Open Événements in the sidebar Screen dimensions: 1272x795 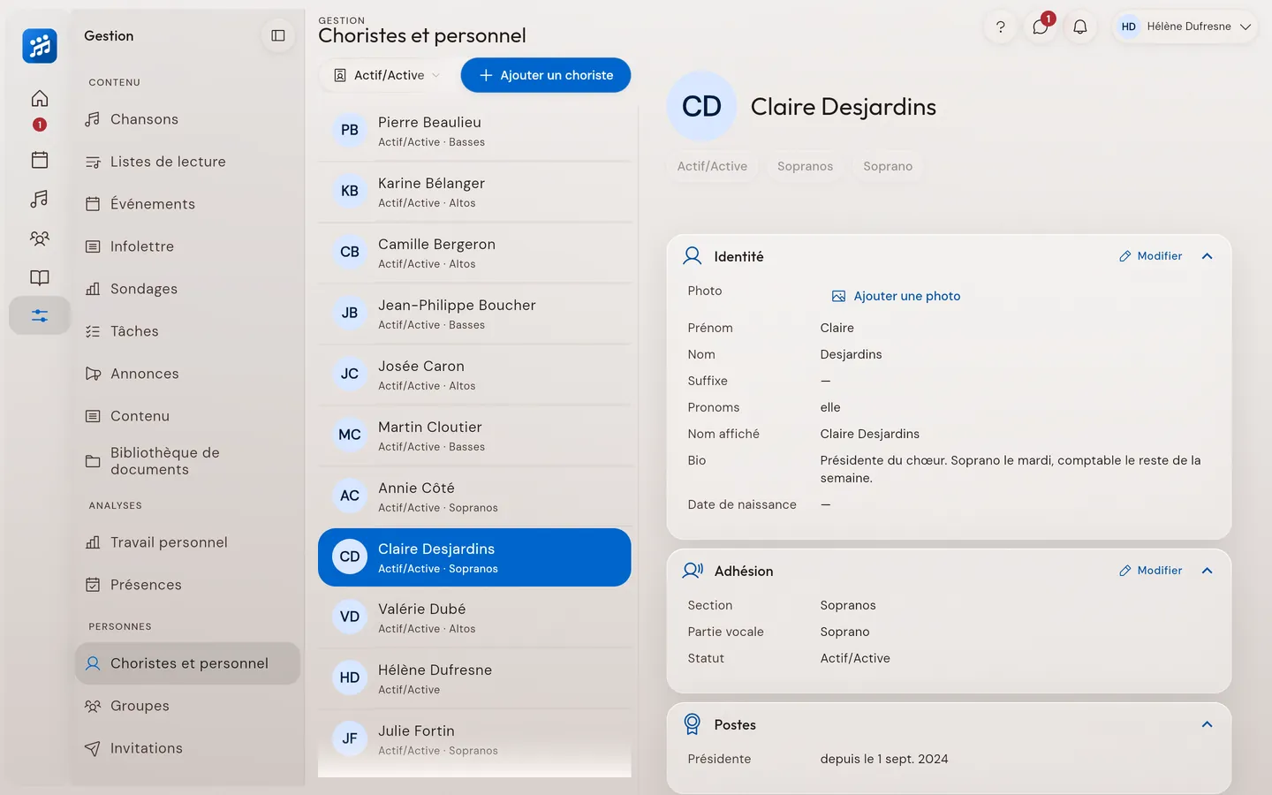188,204
